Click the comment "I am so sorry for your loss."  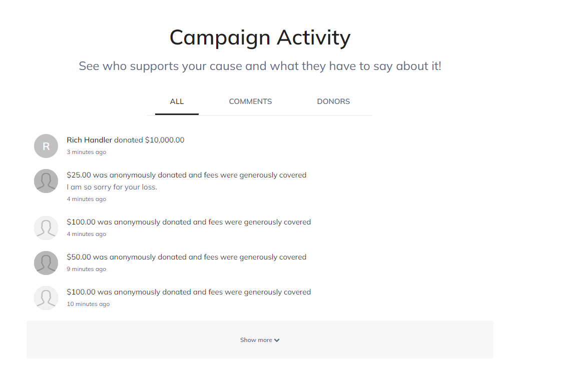point(112,187)
